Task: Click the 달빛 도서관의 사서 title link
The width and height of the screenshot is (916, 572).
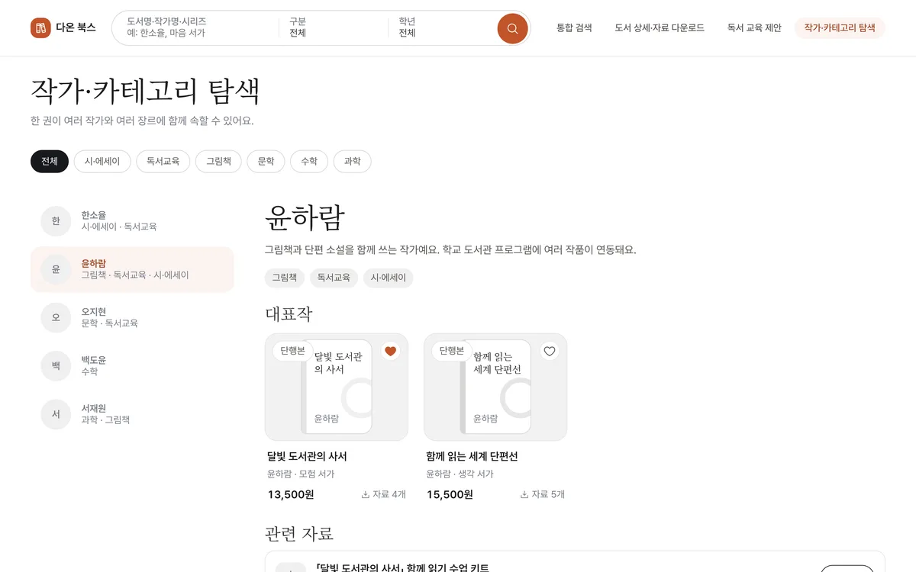Action: click(307, 456)
